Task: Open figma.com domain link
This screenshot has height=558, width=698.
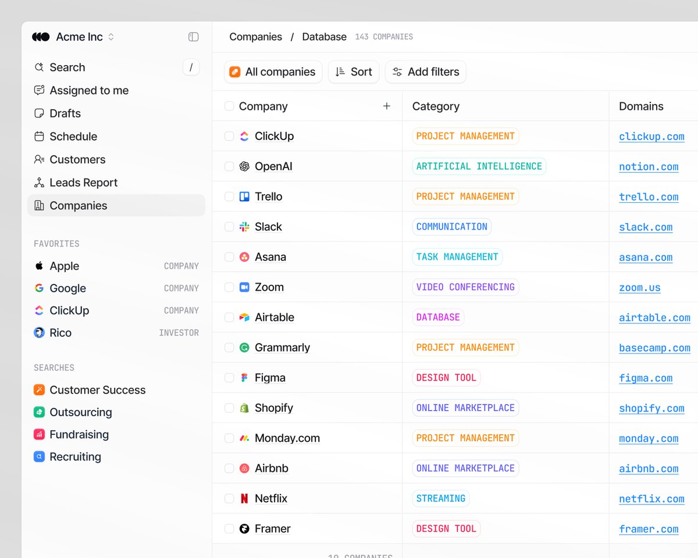Action: [x=646, y=379]
